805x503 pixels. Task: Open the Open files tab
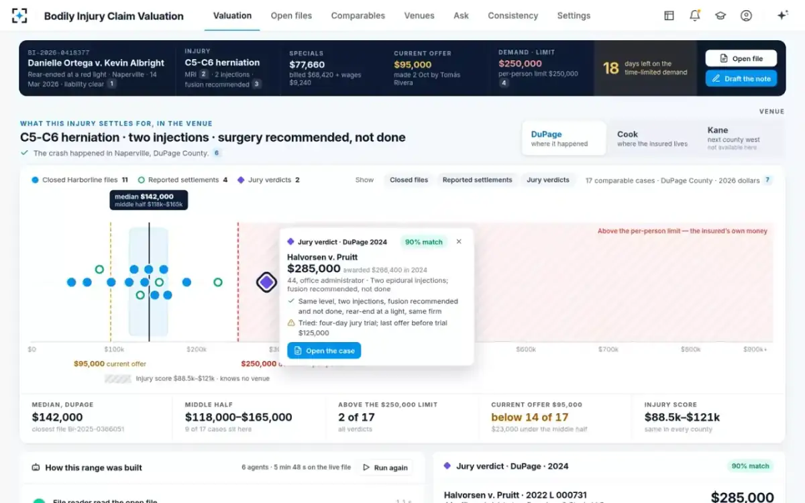click(x=291, y=15)
